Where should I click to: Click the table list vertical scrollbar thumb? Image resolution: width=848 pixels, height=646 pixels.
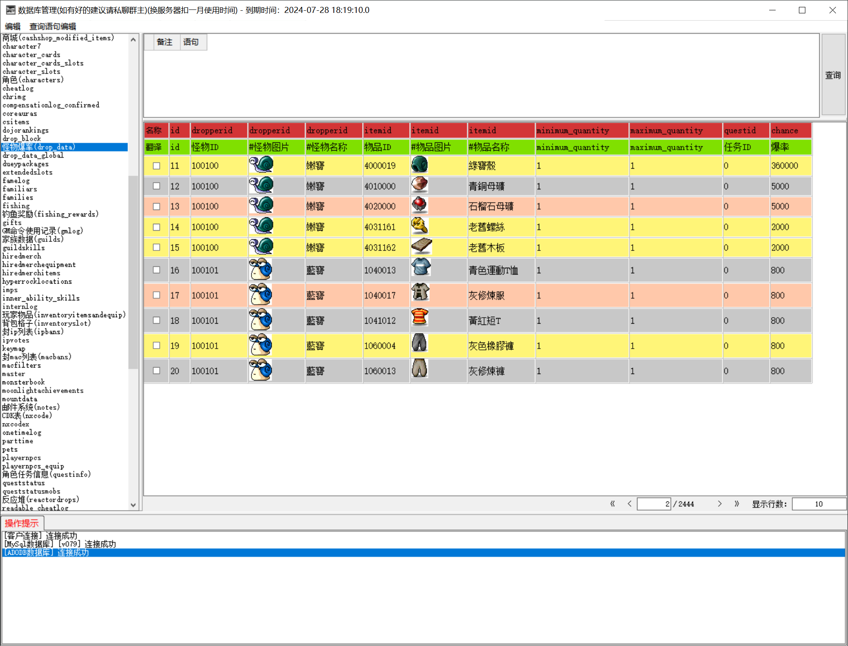(133, 271)
